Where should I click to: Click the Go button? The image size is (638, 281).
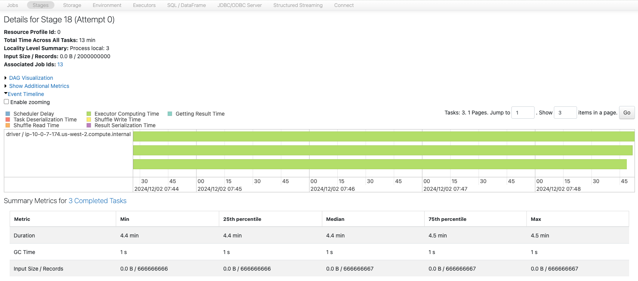click(x=627, y=113)
